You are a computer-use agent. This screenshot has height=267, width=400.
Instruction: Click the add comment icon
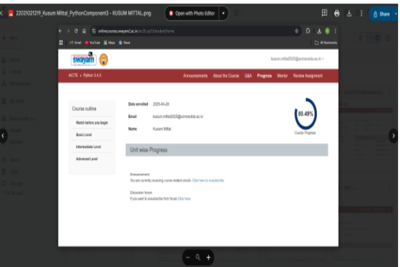click(x=324, y=13)
